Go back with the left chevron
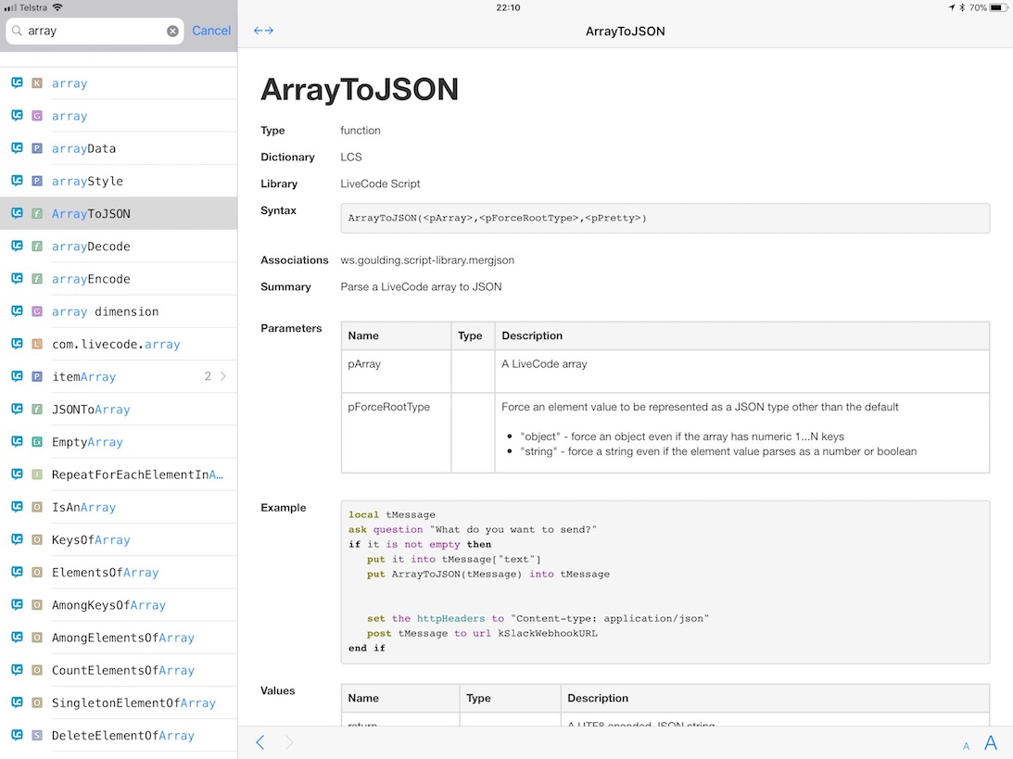This screenshot has width=1013, height=759. [x=260, y=742]
